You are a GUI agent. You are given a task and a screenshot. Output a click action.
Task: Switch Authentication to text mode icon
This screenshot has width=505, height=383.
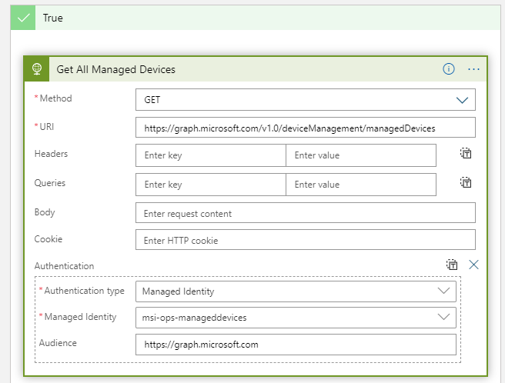452,265
